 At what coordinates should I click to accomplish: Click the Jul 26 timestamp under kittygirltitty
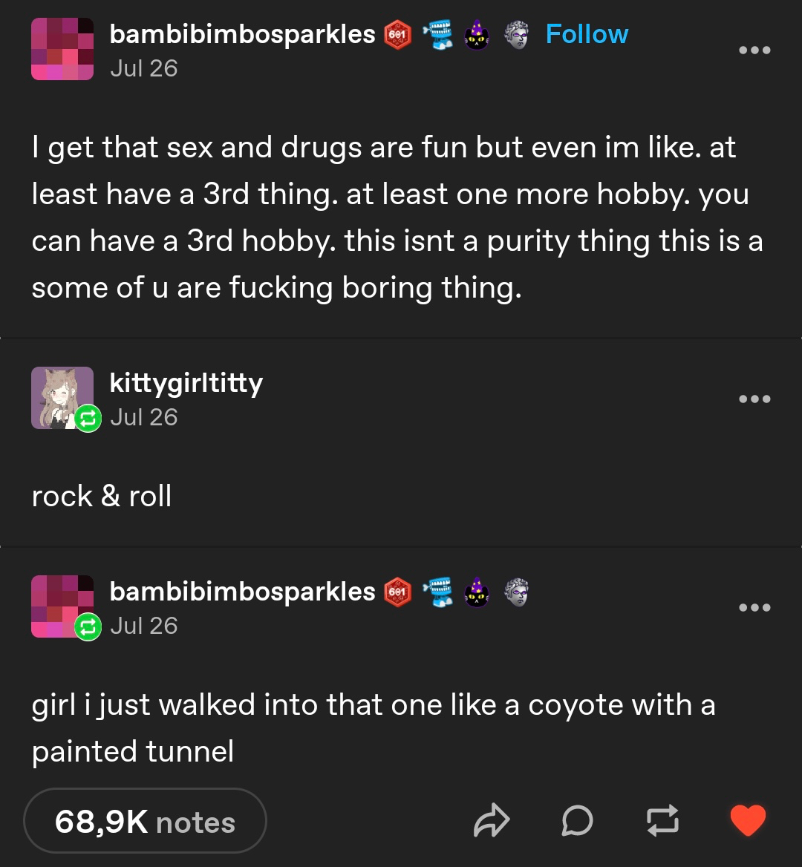click(144, 417)
